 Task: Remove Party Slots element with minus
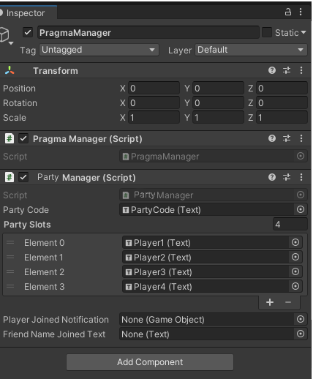click(x=288, y=302)
